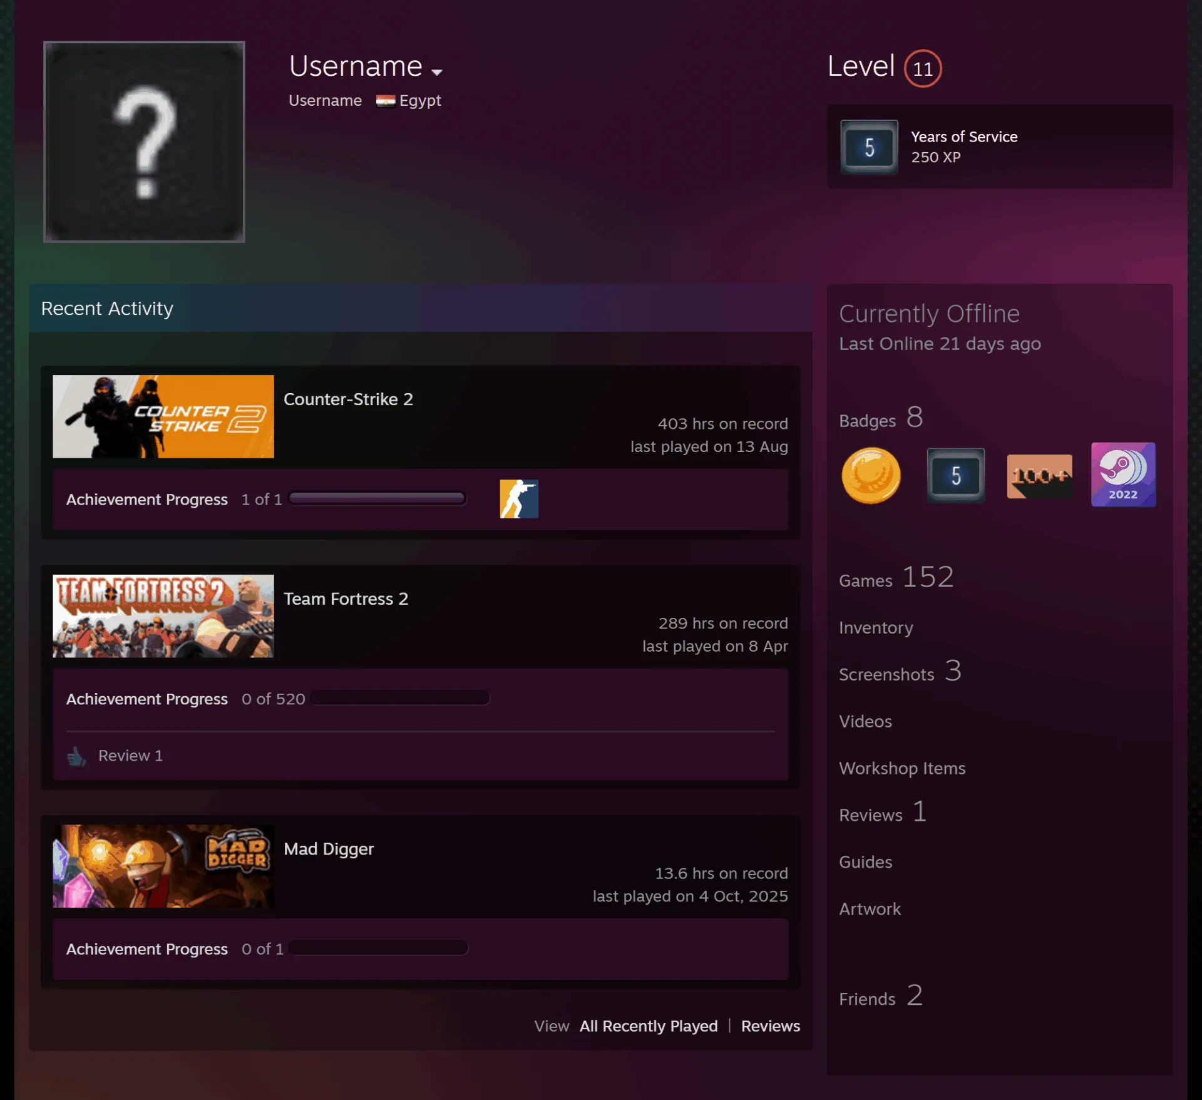Viewport: 1202px width, 1100px height.
Task: Open the Videos section
Action: click(x=865, y=721)
